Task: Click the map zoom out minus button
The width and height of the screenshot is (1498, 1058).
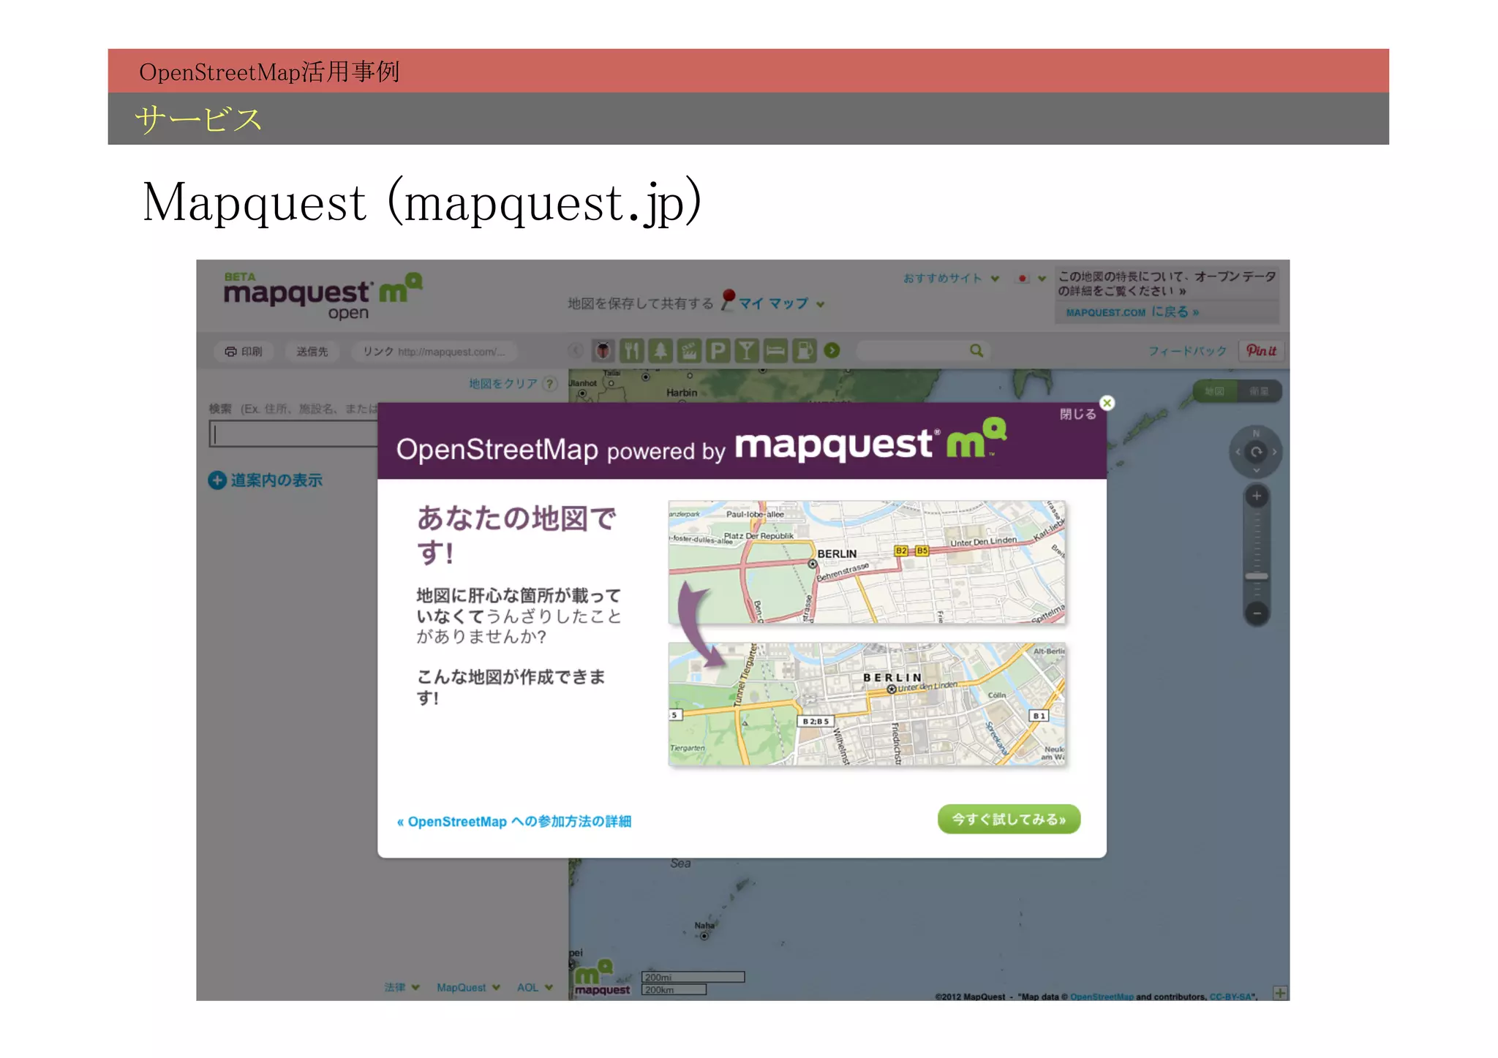Action: (x=1257, y=613)
